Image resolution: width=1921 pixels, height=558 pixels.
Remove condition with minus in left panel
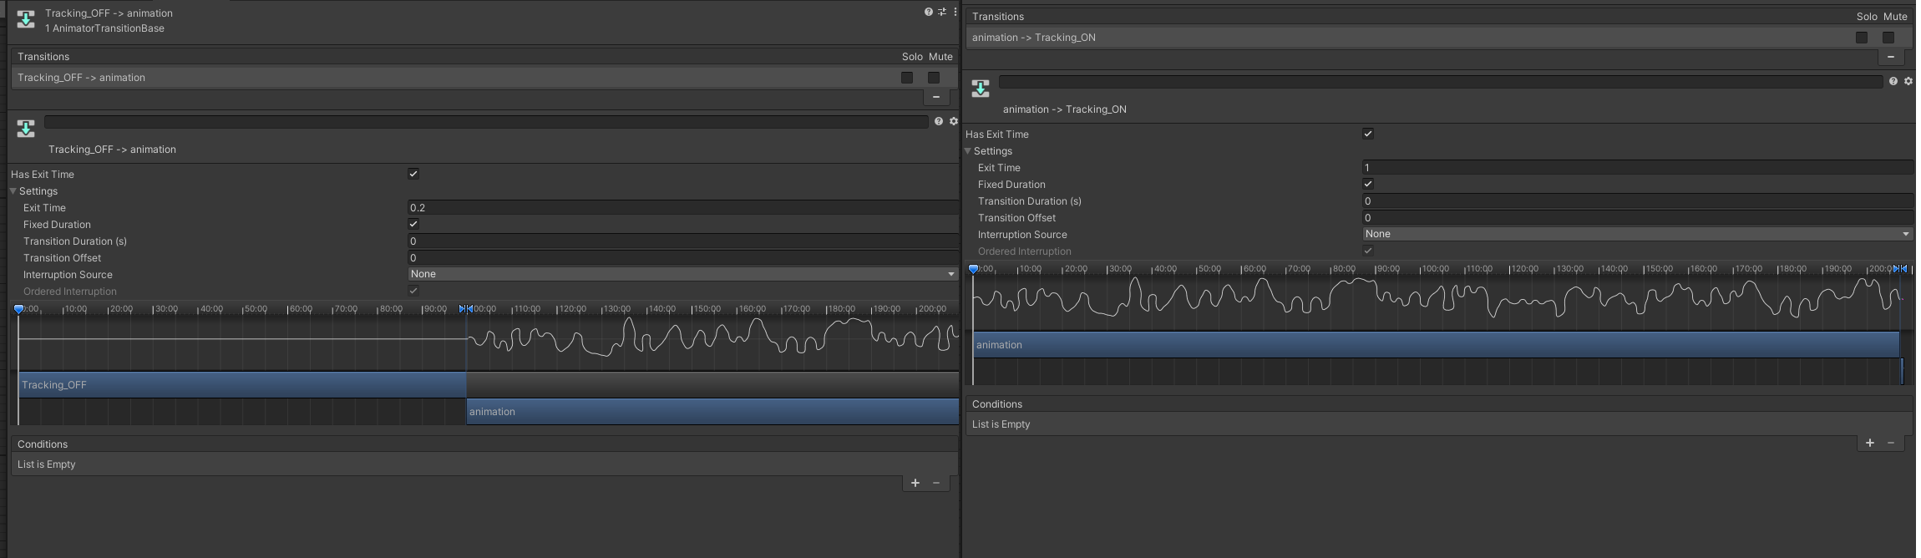click(x=936, y=483)
